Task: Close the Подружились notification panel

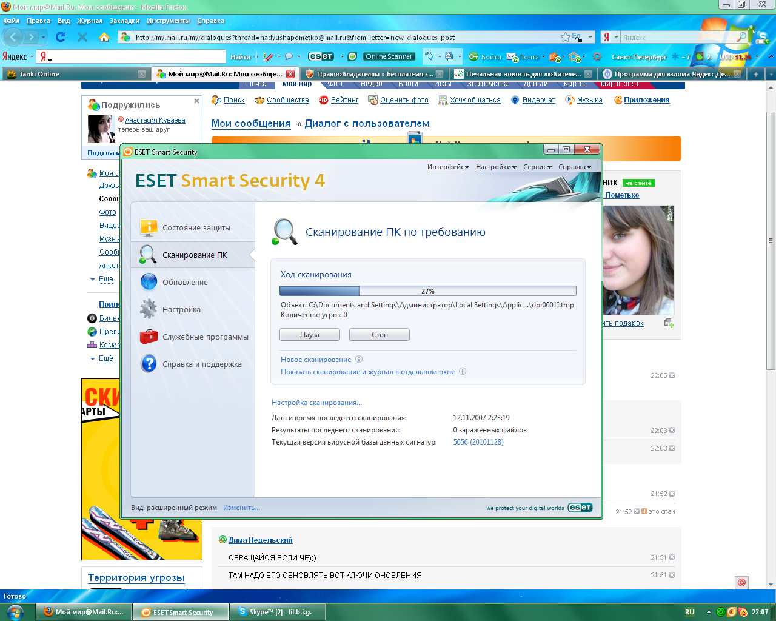Action: 196,101
